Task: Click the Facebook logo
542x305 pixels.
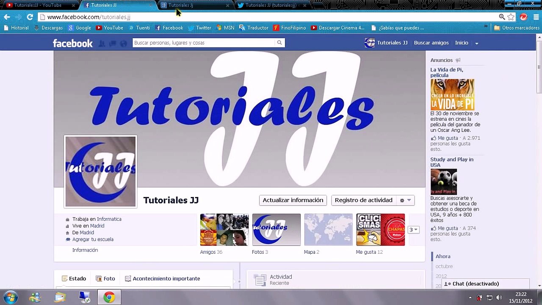Action: (x=72, y=43)
